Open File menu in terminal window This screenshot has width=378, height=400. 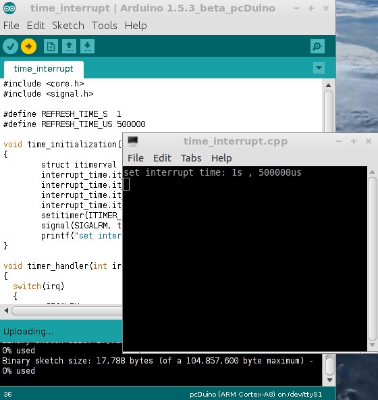tap(136, 158)
